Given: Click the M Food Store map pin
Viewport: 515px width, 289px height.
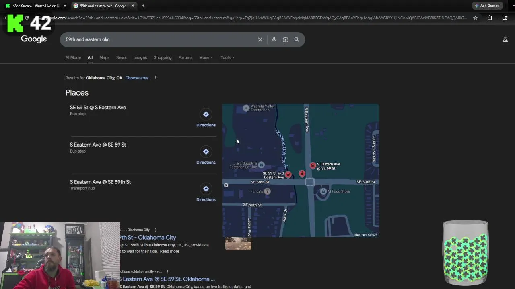Looking at the screenshot, I should click(x=323, y=191).
